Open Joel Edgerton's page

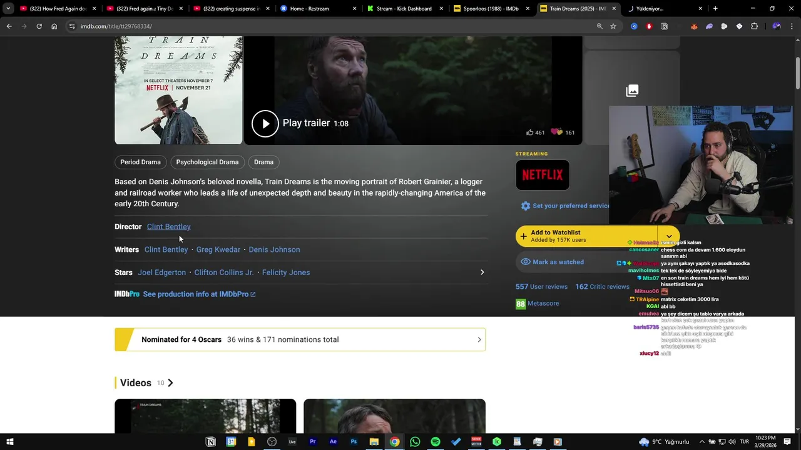click(x=162, y=272)
